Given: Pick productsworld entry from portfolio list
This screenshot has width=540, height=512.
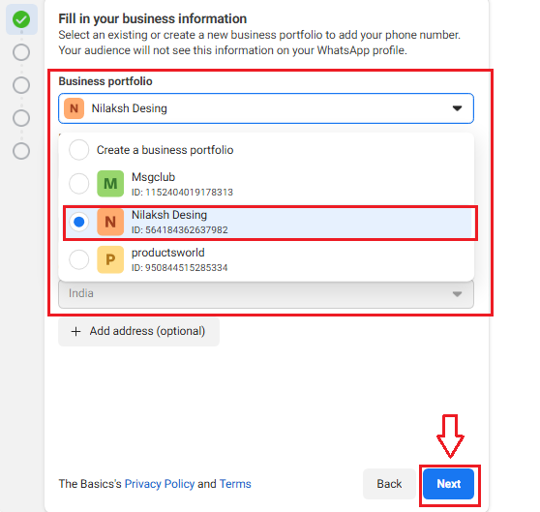Looking at the screenshot, I should [x=266, y=259].
